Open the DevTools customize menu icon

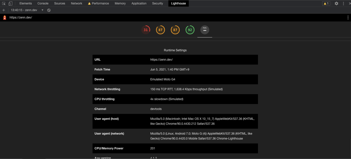pos(343,4)
